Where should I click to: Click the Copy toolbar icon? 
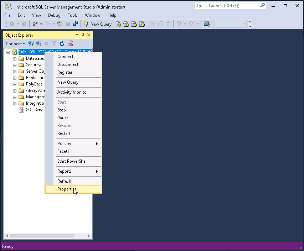pos(160,24)
